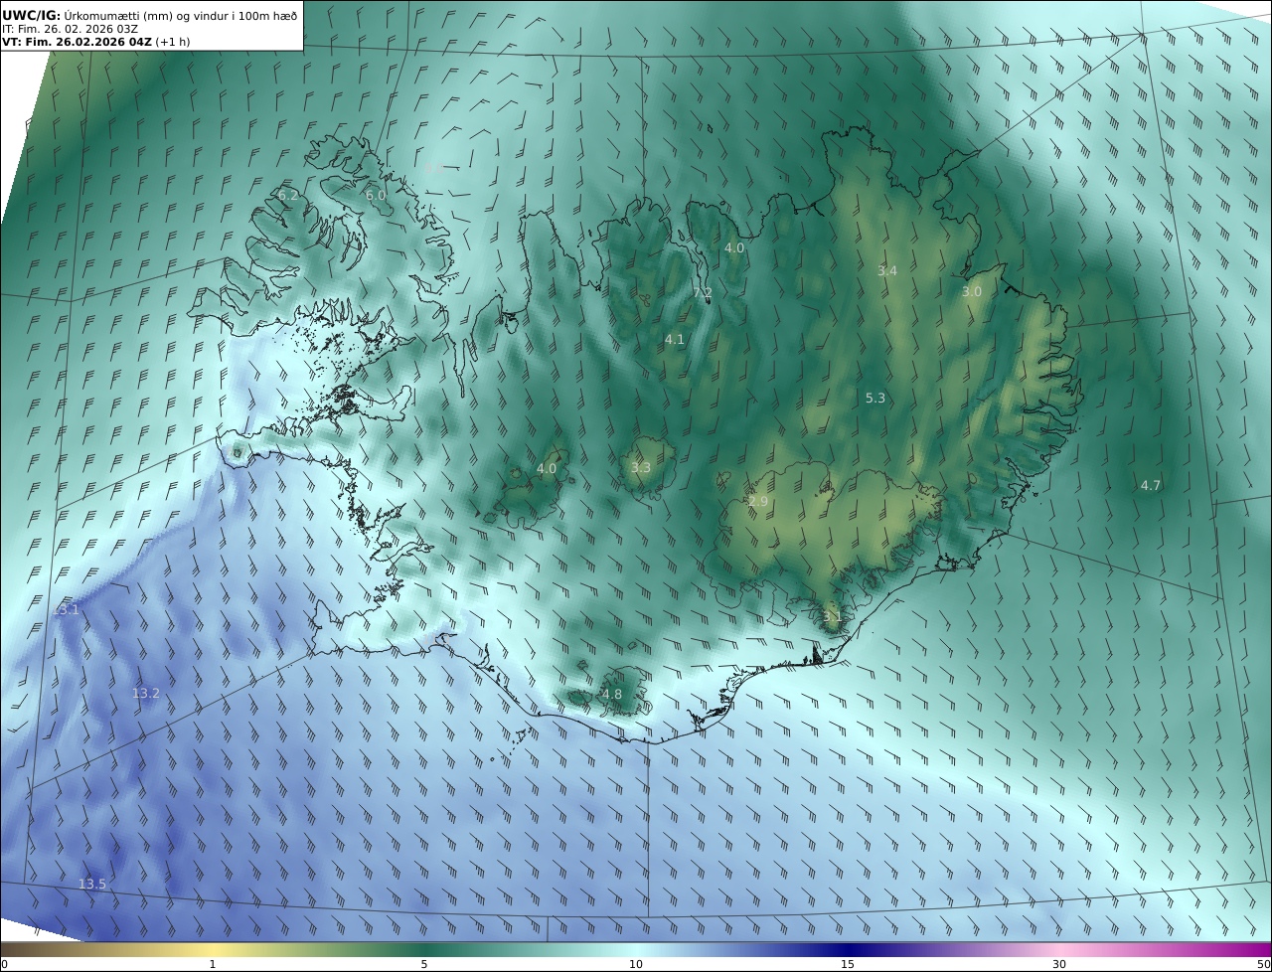
Task: Click the colour scale label 1
Action: [213, 964]
